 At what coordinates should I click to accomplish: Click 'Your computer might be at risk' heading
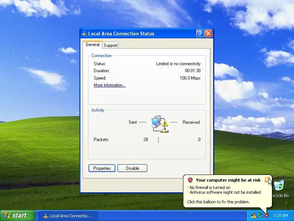point(228,180)
